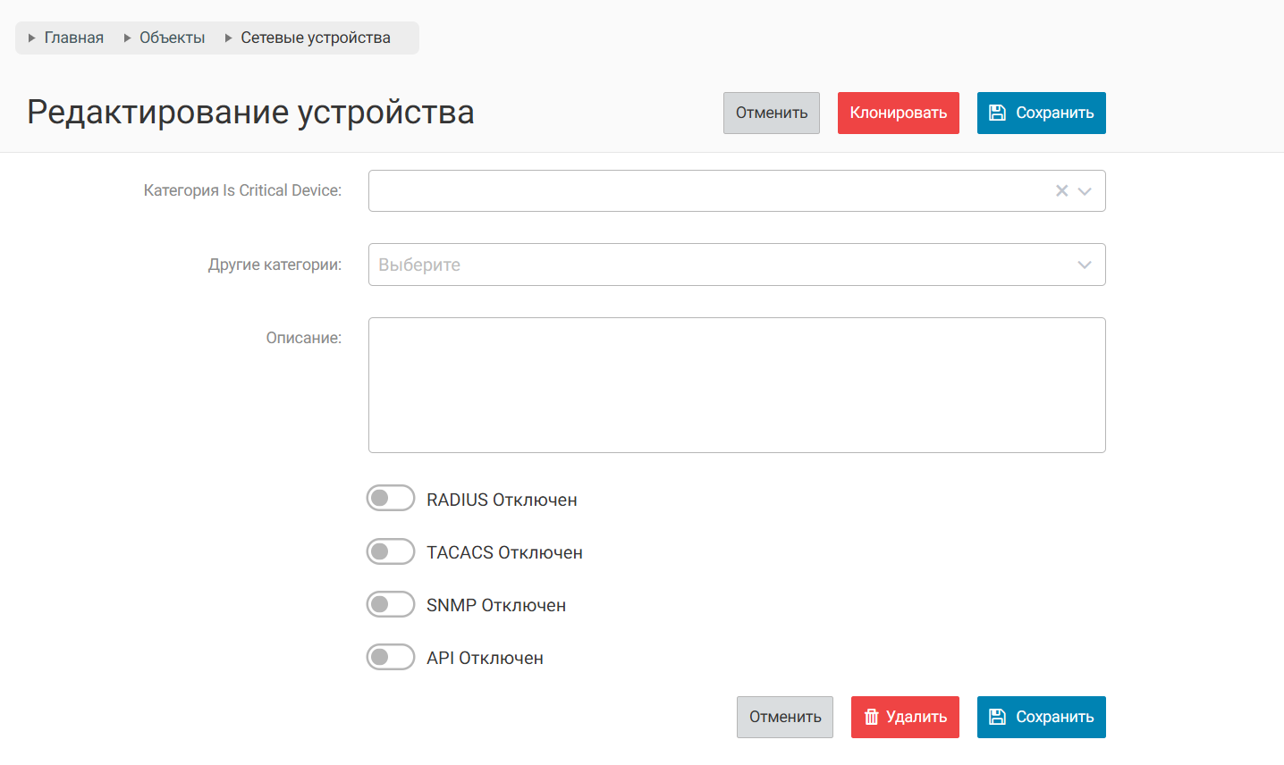This screenshot has width=1284, height=765.
Task: Go to Главная in the breadcrumb
Action: (x=74, y=38)
